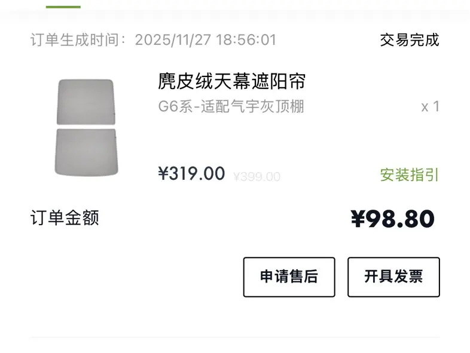470x353 pixels.
Task: Click the divider line below the buttons
Action: [235, 337]
